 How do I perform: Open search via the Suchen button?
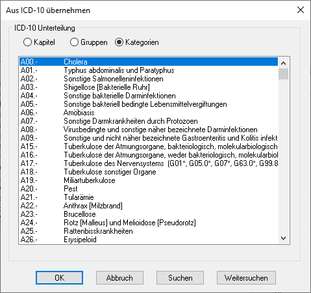pos(180,277)
